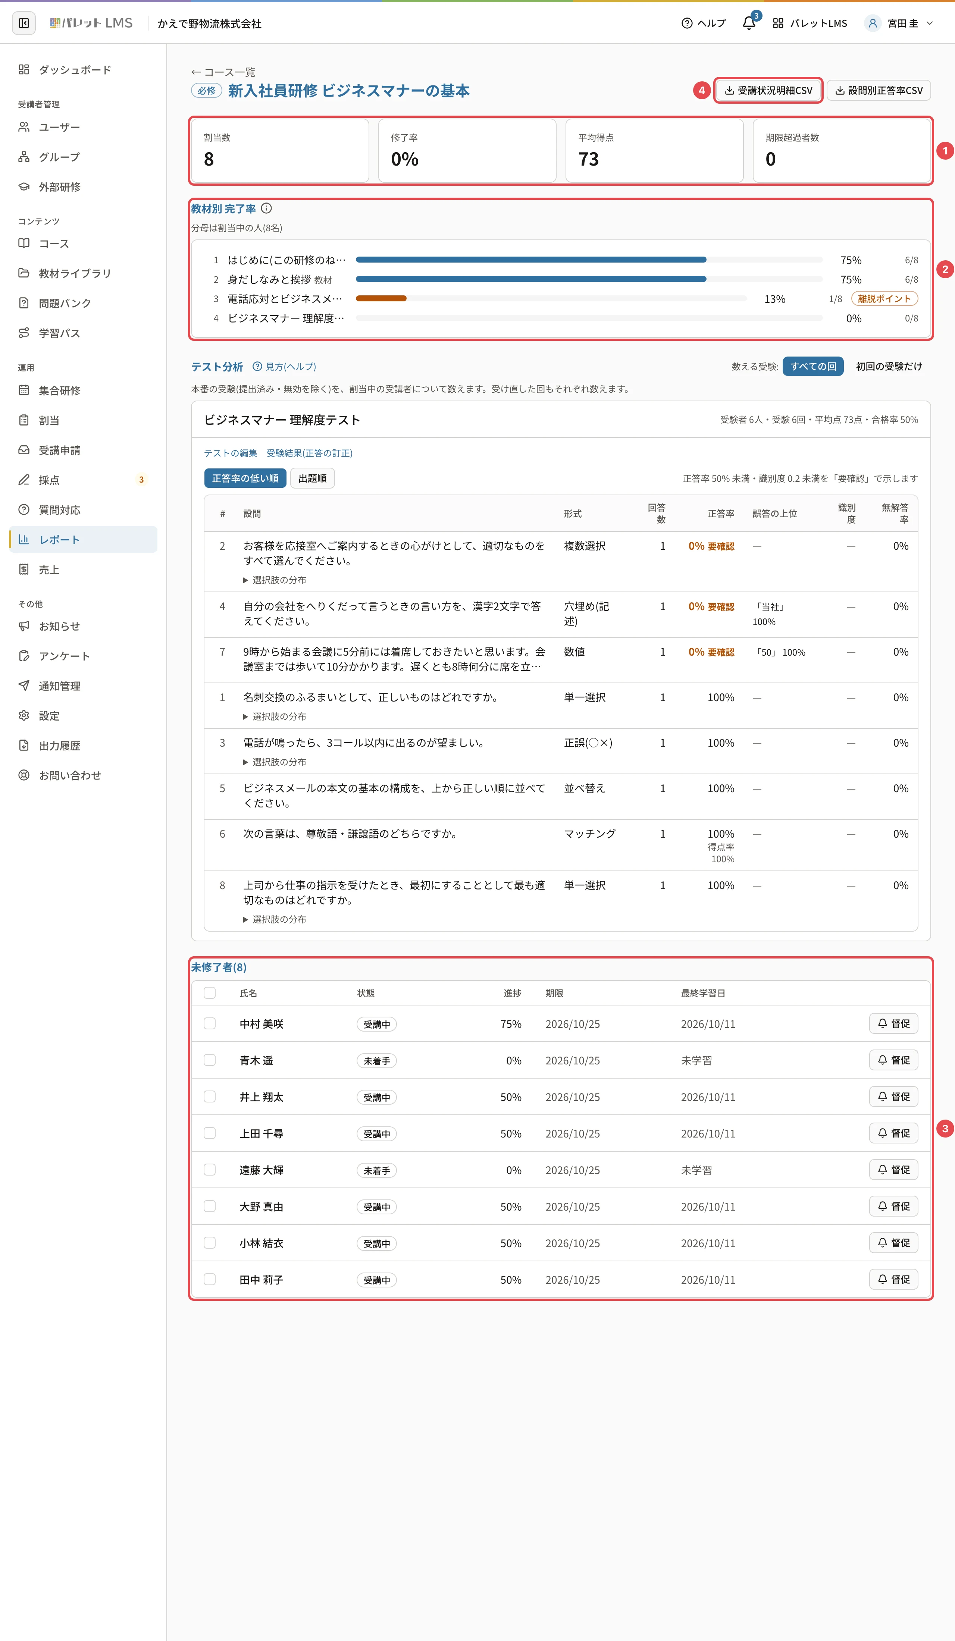Tick the select-all checkbox in 未修了者 header
Image resolution: width=955 pixels, height=1641 pixels.
[210, 993]
